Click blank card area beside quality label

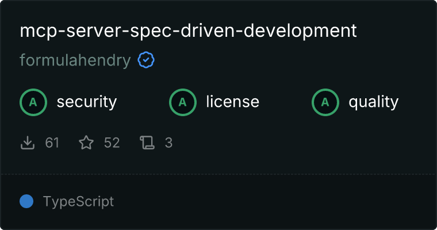417,102
